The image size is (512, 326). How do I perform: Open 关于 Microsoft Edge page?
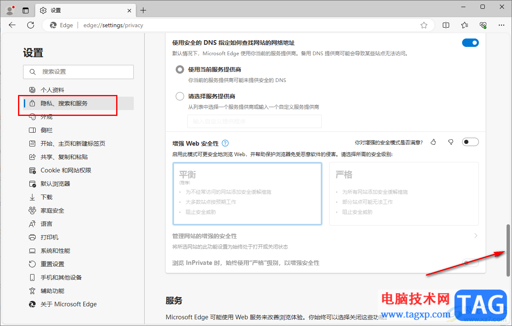pos(78,304)
